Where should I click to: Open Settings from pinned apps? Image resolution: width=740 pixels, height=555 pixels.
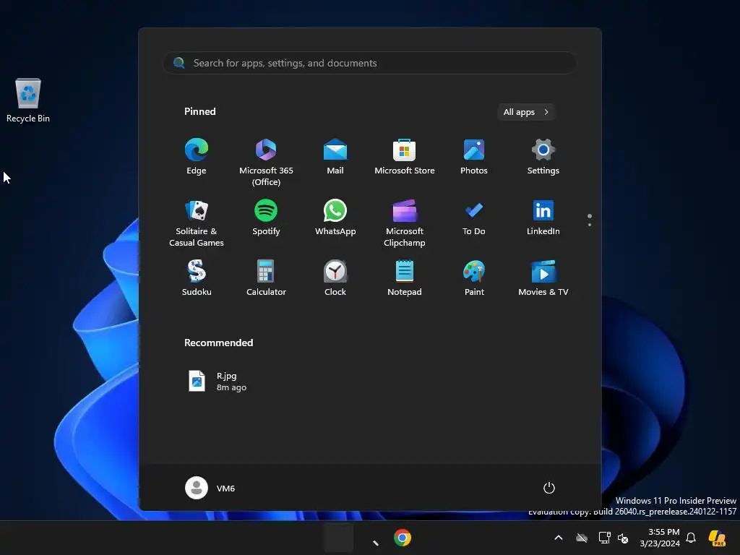click(x=543, y=157)
